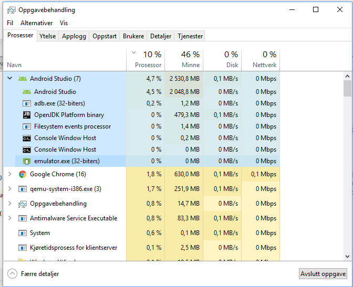Image resolution: width=353 pixels, height=287 pixels.
Task: Collapse the Android Studio process group
Action: pyautogui.click(x=9, y=79)
